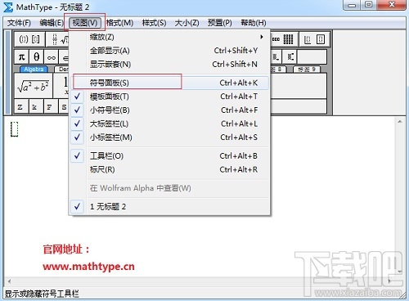Click the S item in small bar

(64, 106)
